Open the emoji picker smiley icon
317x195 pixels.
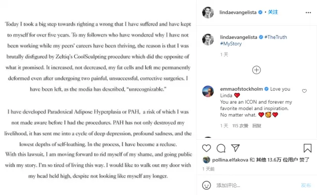click(x=207, y=185)
